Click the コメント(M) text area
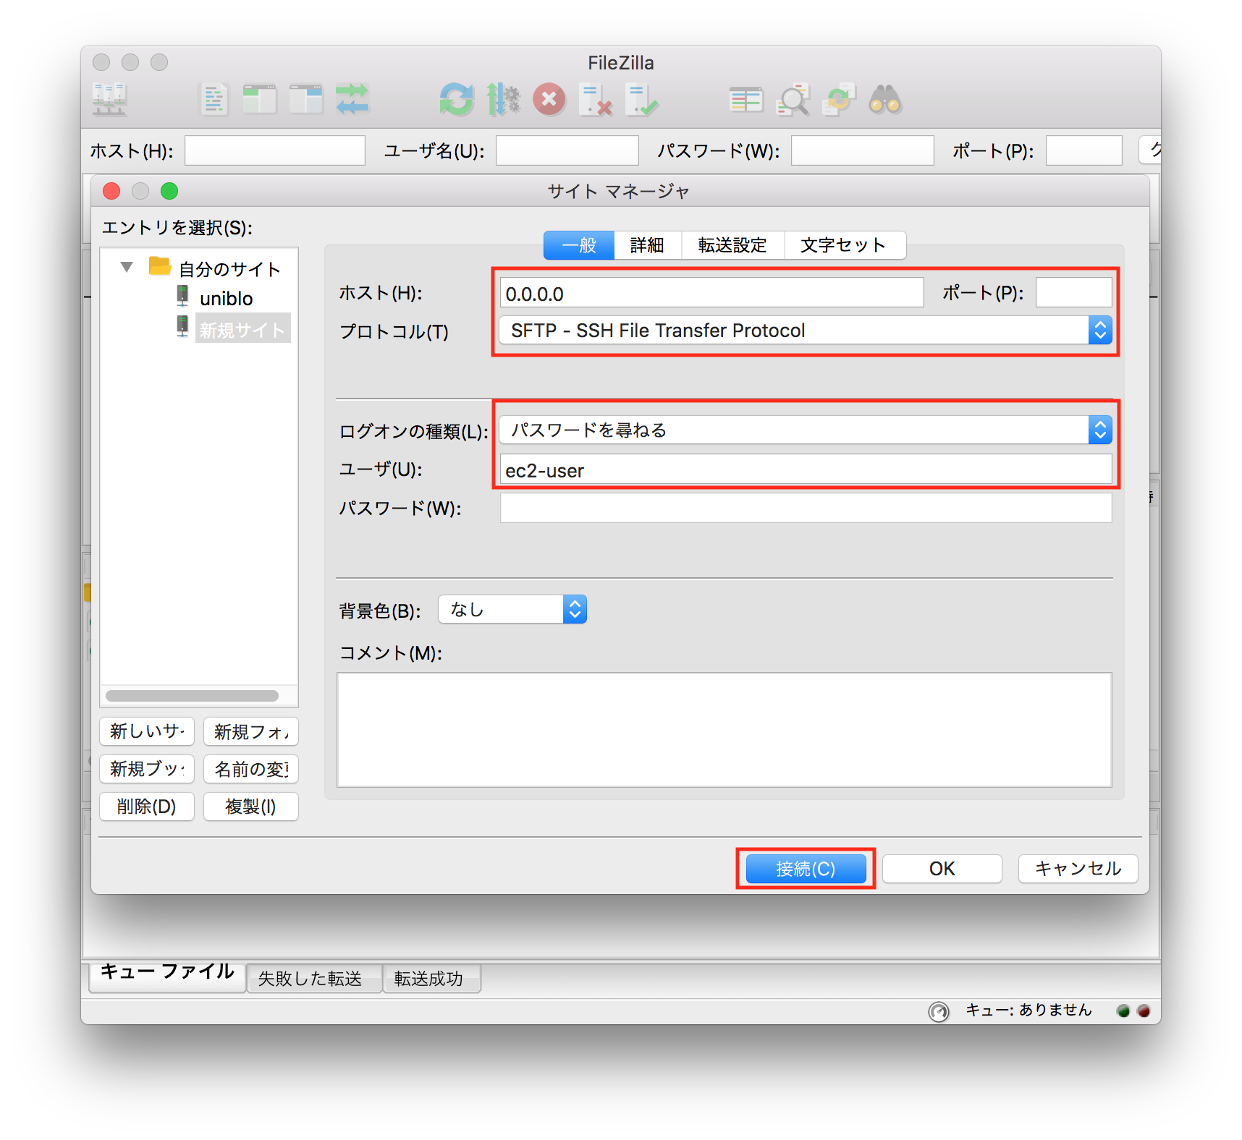This screenshot has height=1140, width=1242. 724,730
